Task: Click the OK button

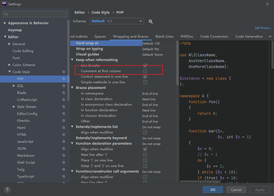Action: click(x=213, y=190)
